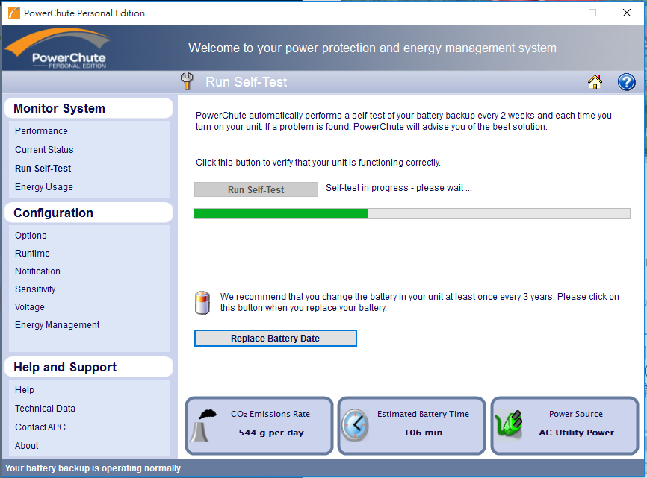This screenshot has width=647, height=478.
Task: Click the Run Self-Test button
Action: click(x=256, y=189)
